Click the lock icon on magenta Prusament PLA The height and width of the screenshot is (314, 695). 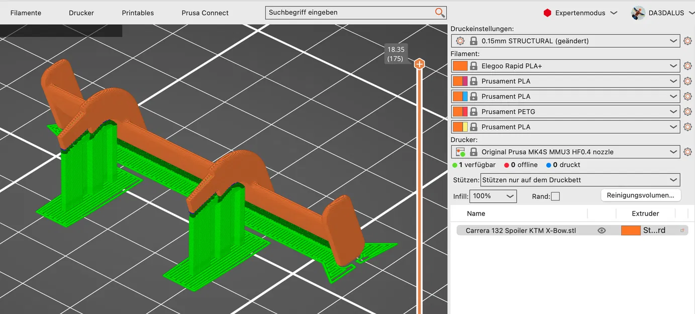point(473,81)
